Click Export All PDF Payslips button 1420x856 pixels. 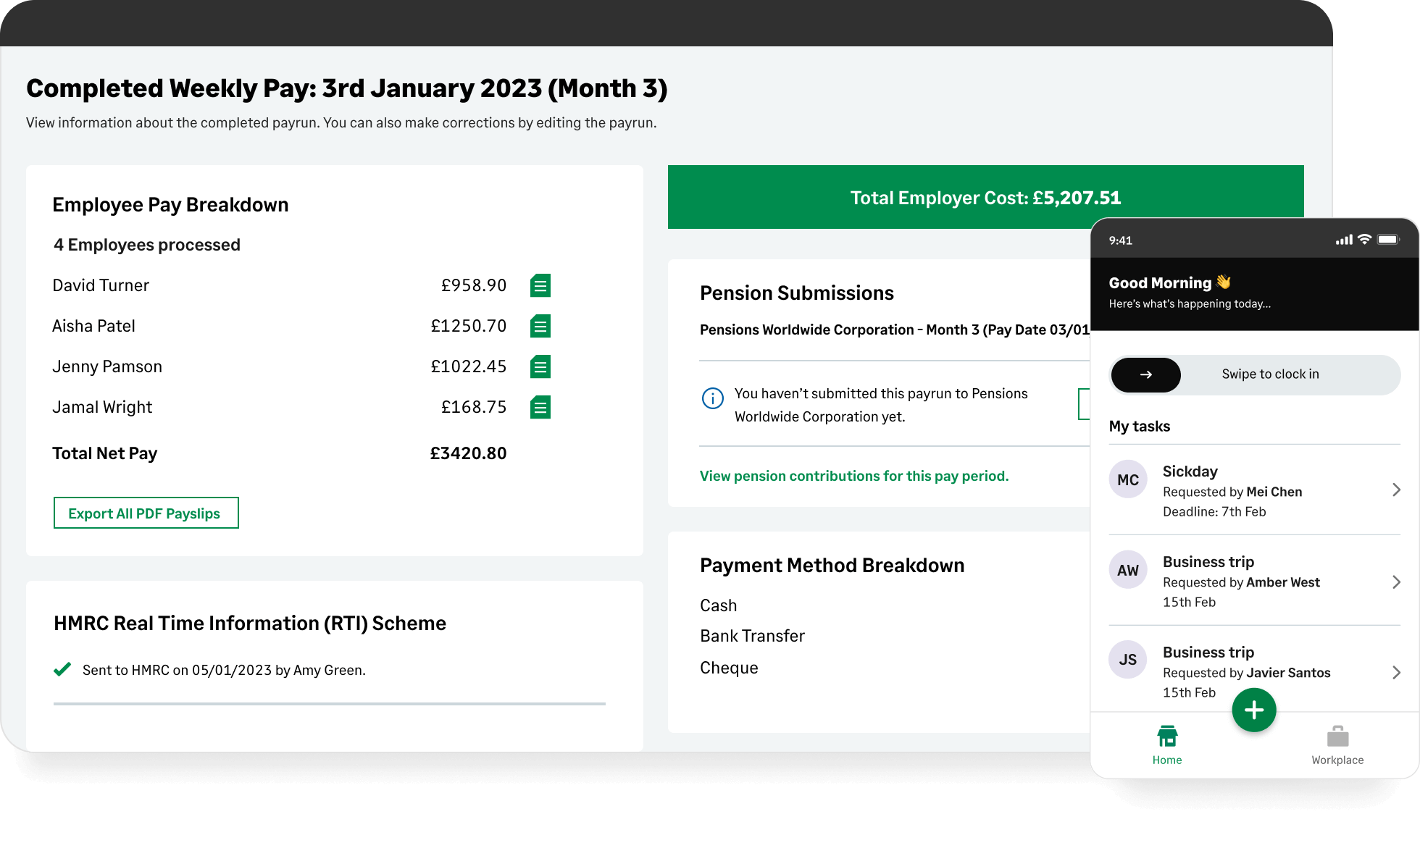tap(146, 513)
